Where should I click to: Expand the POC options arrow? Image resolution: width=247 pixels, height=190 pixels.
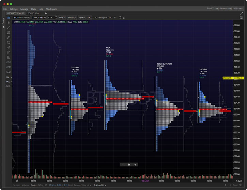point(11,82)
